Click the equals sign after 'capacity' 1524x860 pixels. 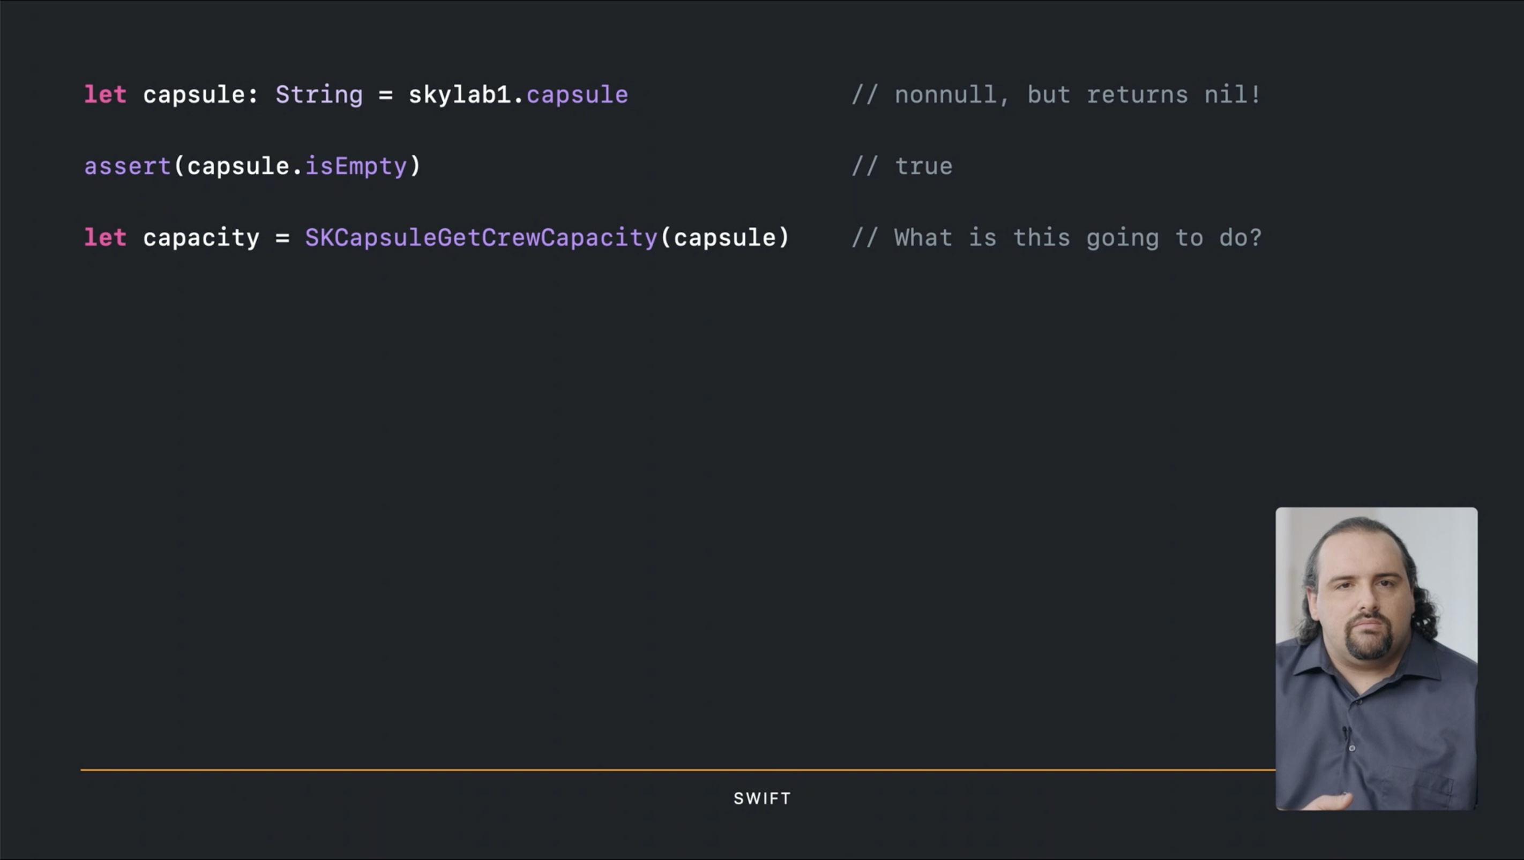tap(282, 238)
